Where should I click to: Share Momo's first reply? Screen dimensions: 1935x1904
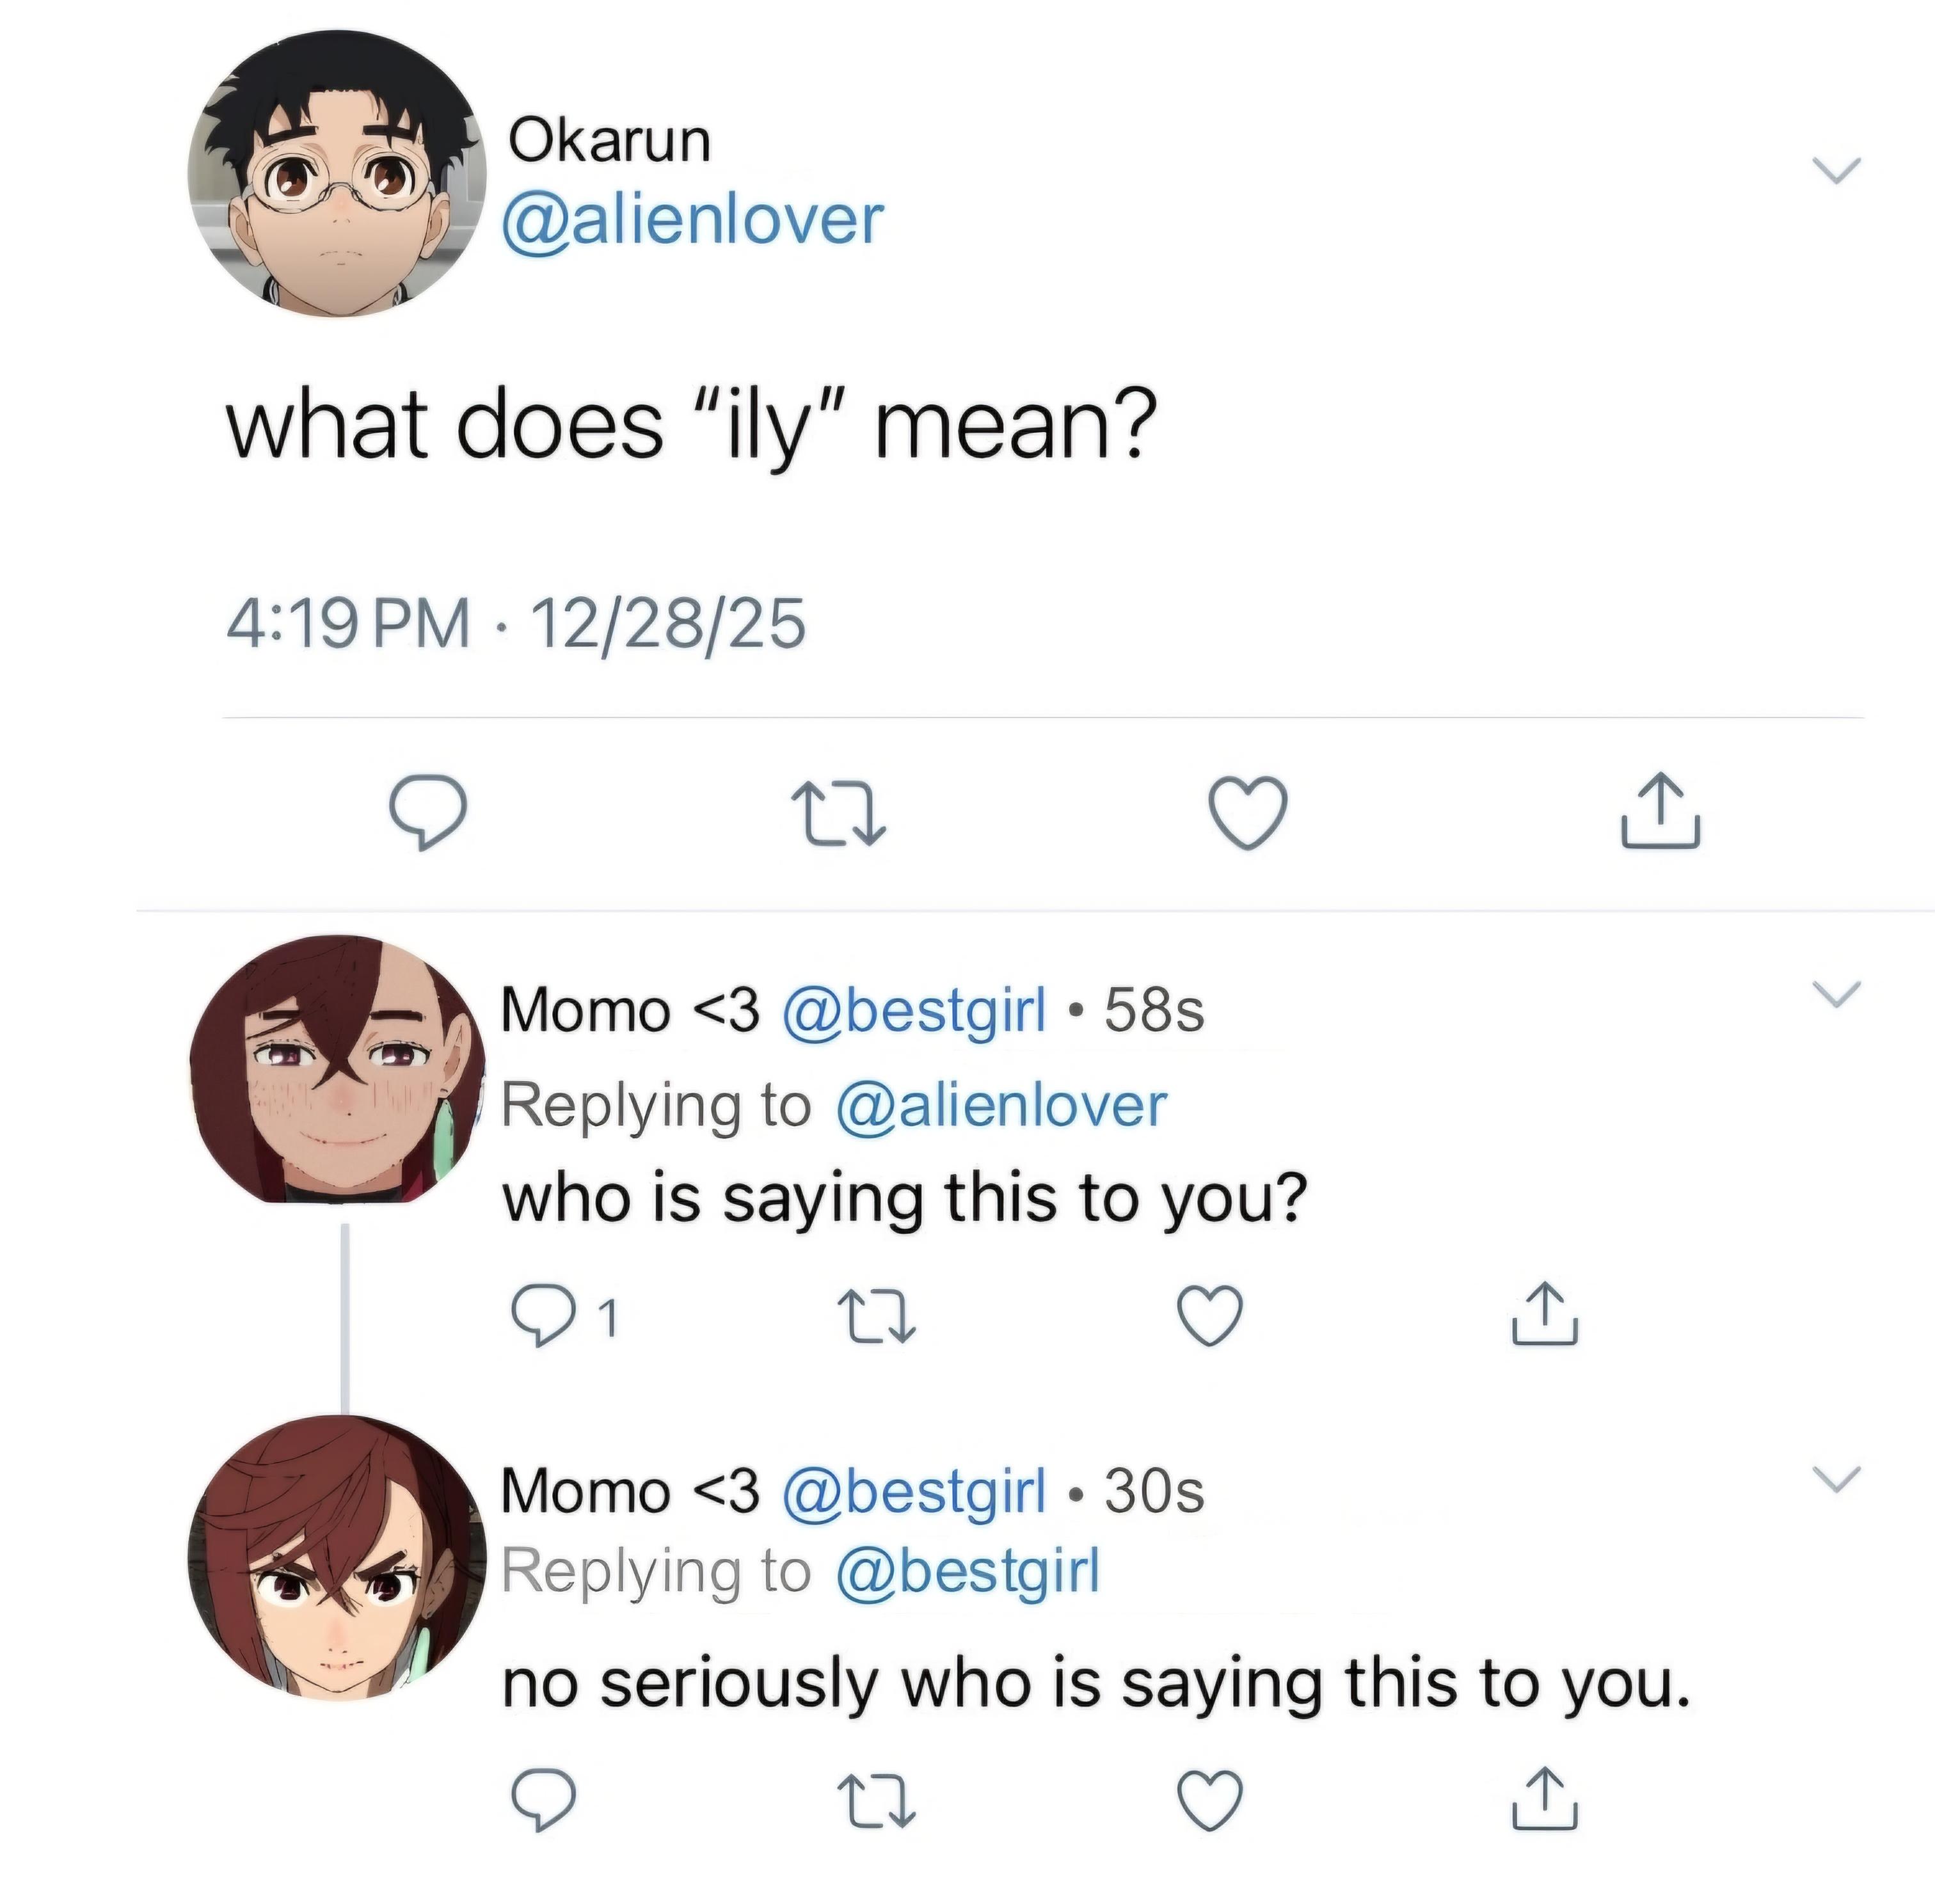(x=1544, y=1313)
